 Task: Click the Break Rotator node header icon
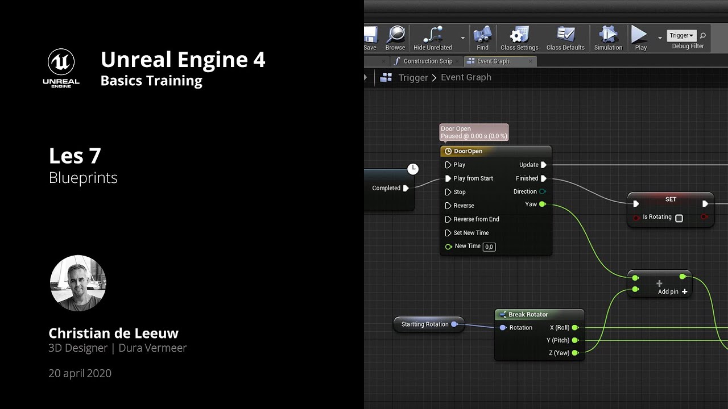[502, 314]
